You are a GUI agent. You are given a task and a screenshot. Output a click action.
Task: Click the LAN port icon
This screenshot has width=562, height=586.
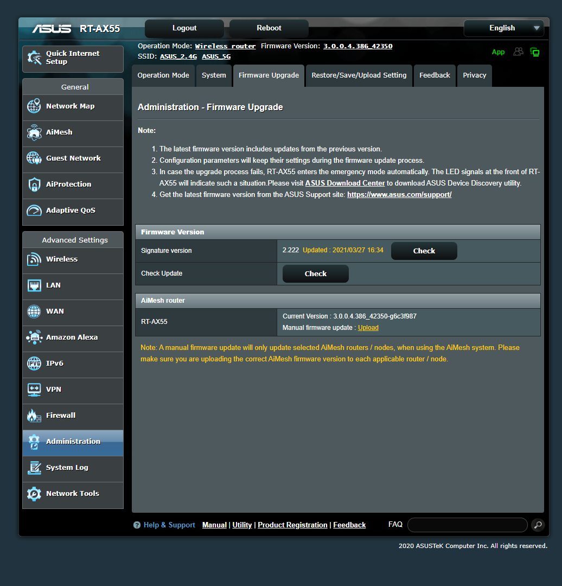[34, 285]
